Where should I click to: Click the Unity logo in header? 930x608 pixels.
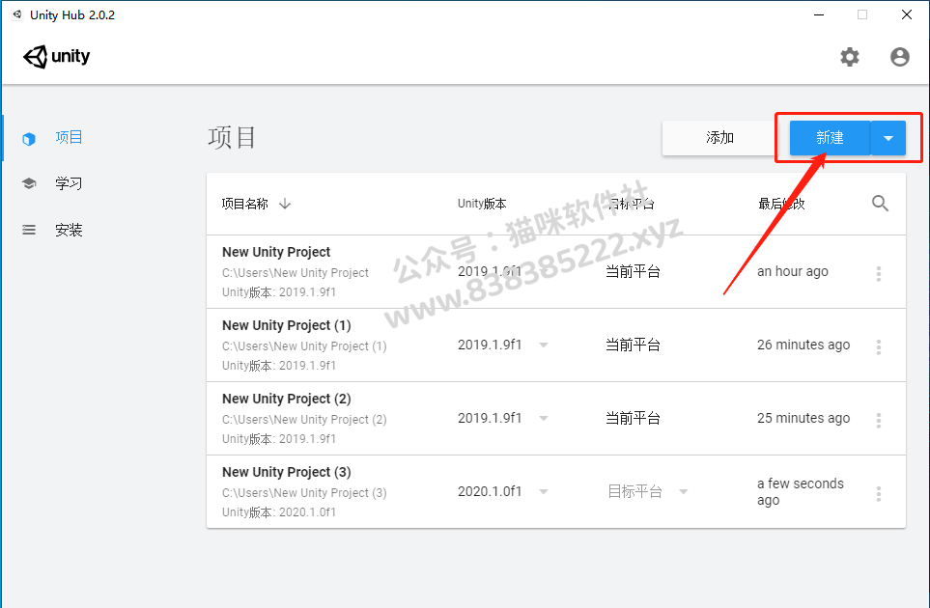coord(56,57)
